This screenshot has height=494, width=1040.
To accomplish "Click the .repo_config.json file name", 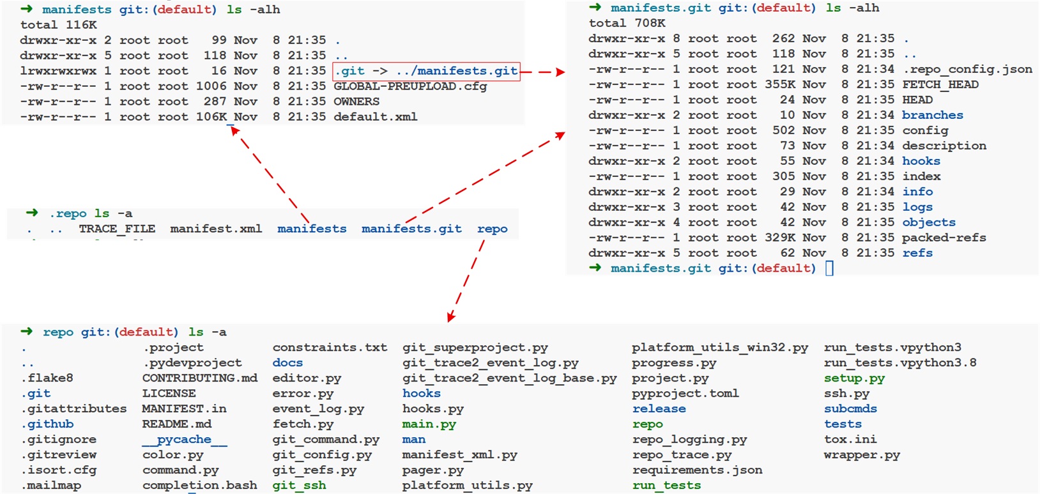I will [x=967, y=69].
